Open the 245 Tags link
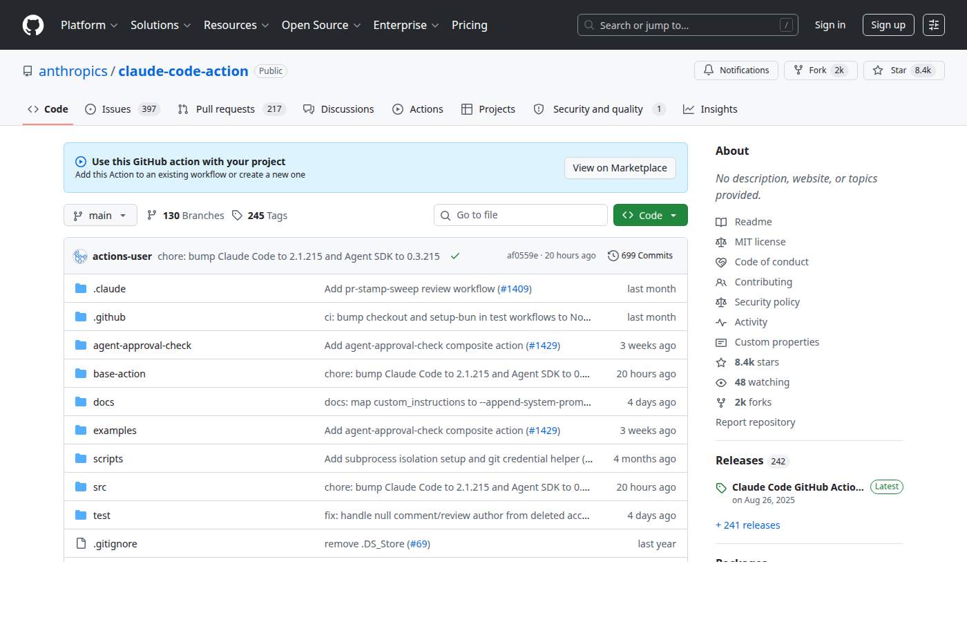 pos(260,216)
